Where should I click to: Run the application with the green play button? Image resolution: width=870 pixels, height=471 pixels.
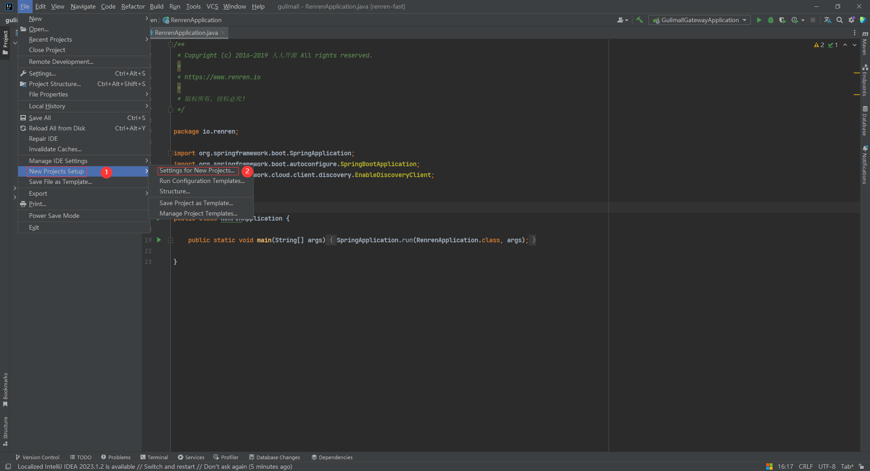759,20
